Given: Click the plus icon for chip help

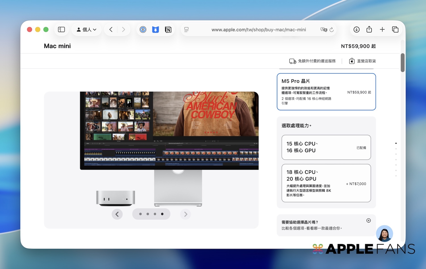Looking at the screenshot, I should 369,221.
